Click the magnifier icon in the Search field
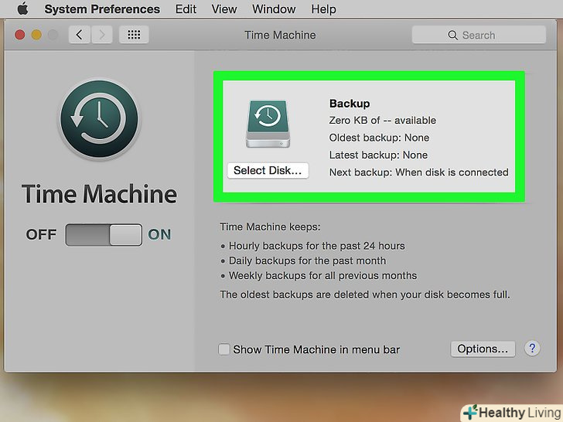The height and width of the screenshot is (422, 563). [x=453, y=35]
